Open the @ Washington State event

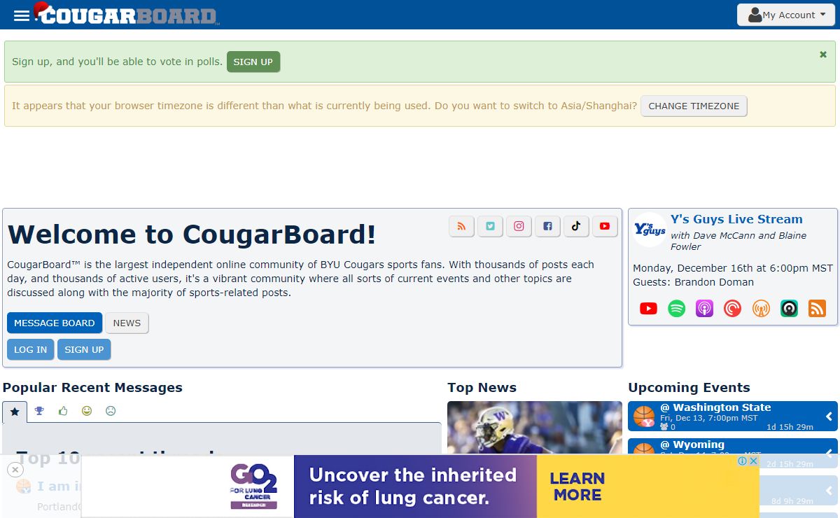pyautogui.click(x=715, y=407)
